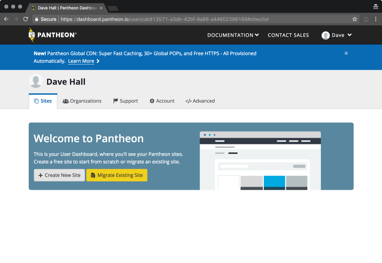Expand the Documentation dropdown menu
This screenshot has height=263, width=382.
pyautogui.click(x=233, y=35)
